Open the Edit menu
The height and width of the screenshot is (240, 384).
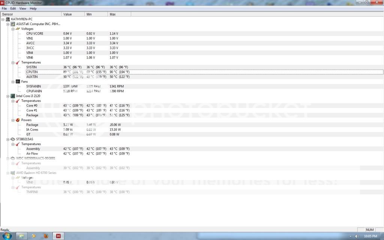click(x=13, y=8)
